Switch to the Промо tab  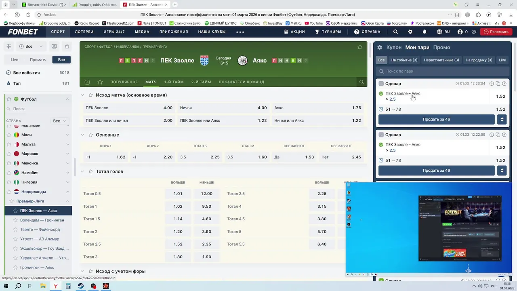441,47
